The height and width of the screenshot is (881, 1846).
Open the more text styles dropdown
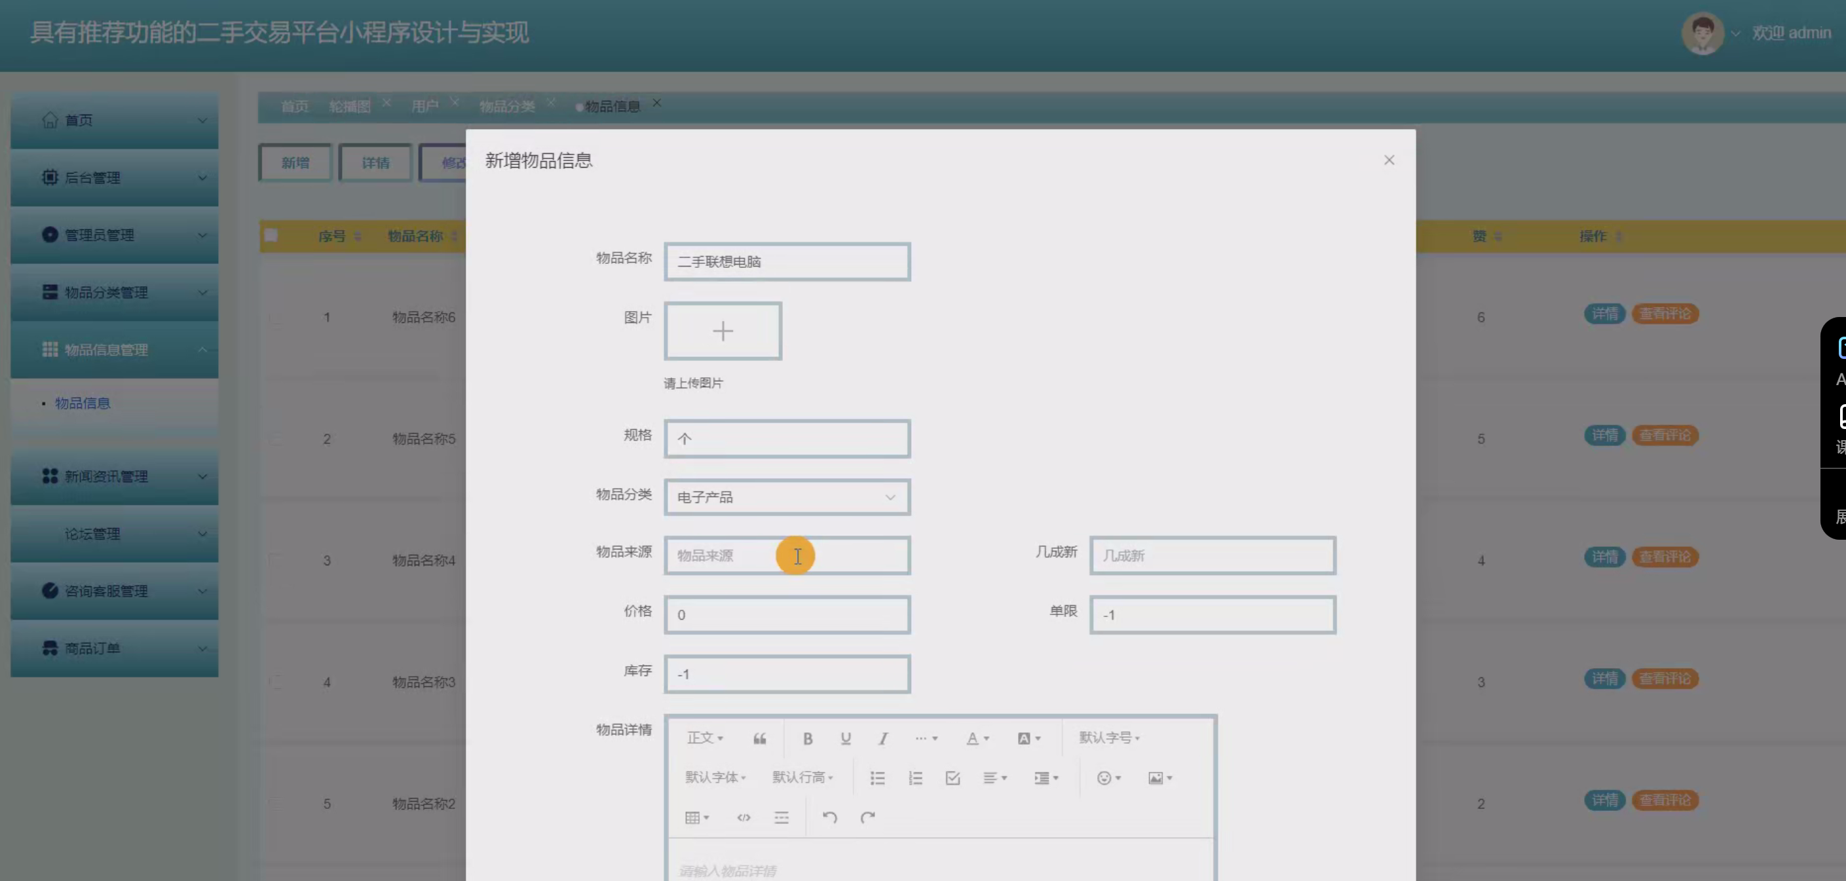(x=926, y=738)
